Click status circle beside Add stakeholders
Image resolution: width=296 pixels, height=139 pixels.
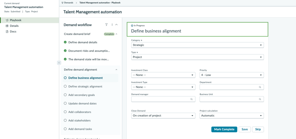click(x=65, y=120)
